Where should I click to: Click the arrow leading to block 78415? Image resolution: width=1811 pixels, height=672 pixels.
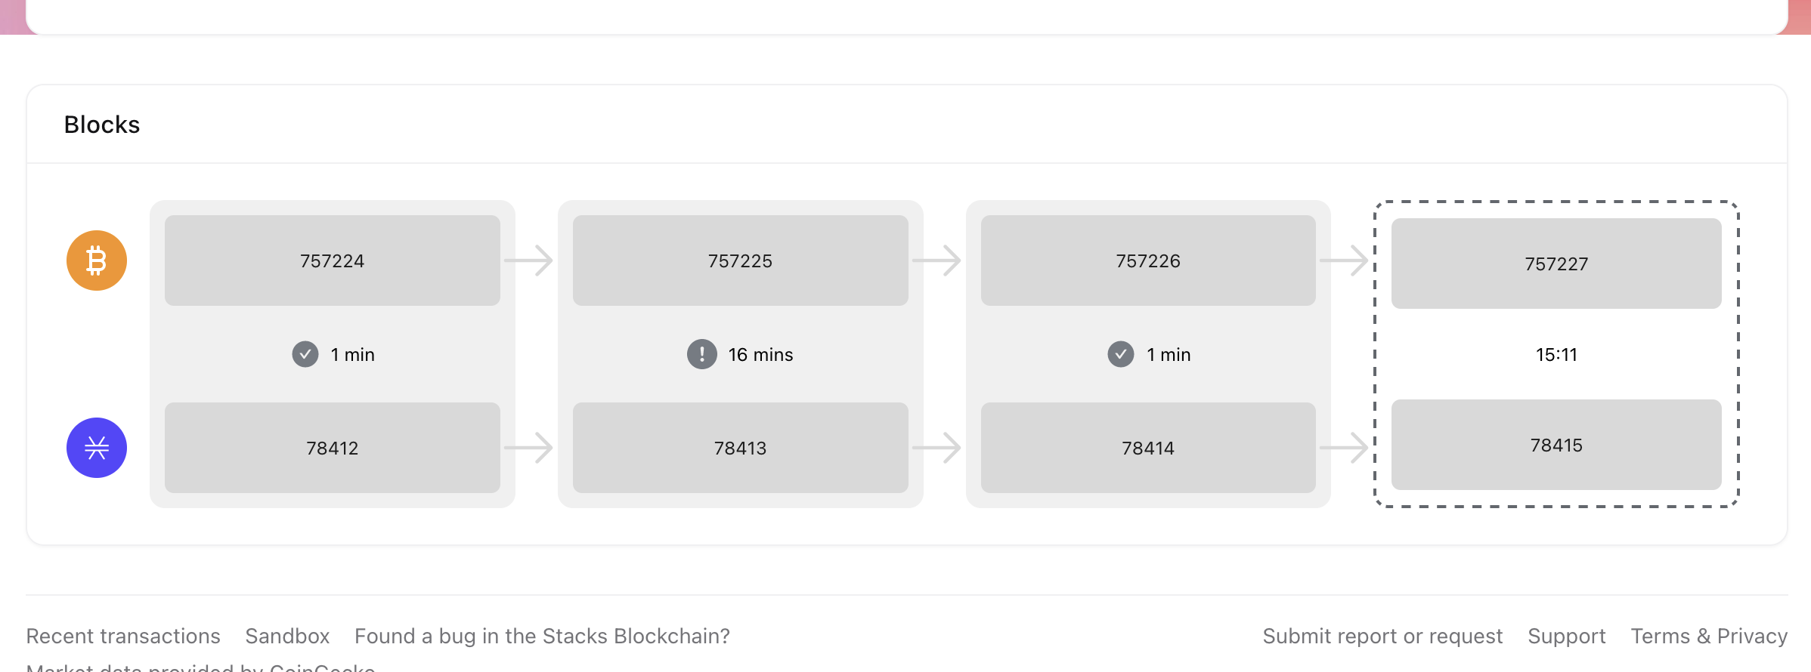click(1351, 447)
